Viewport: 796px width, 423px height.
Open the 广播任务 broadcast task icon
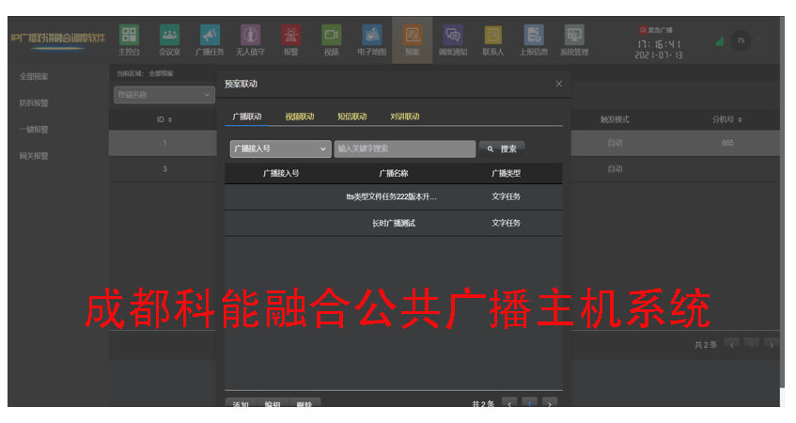pos(210,40)
